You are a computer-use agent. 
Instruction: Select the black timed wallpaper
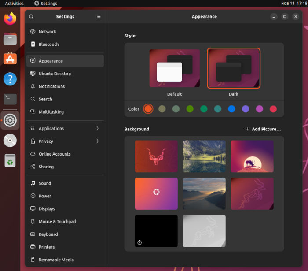[156, 231]
